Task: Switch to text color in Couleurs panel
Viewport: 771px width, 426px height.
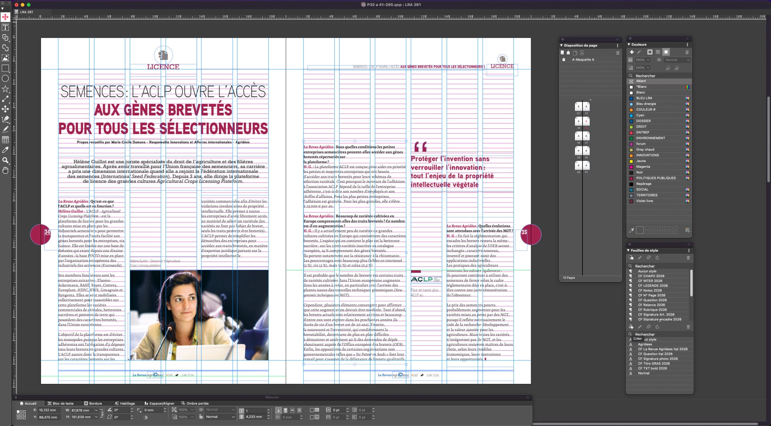Action: [658, 52]
